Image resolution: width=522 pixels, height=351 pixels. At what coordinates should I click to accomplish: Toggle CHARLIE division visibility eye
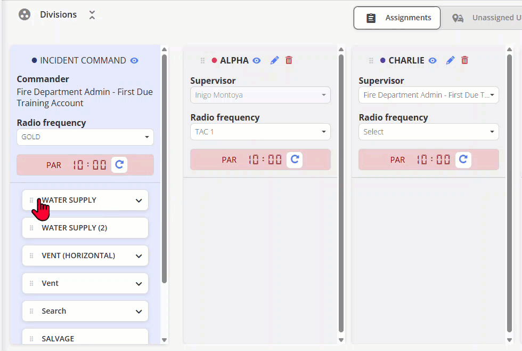pos(433,60)
